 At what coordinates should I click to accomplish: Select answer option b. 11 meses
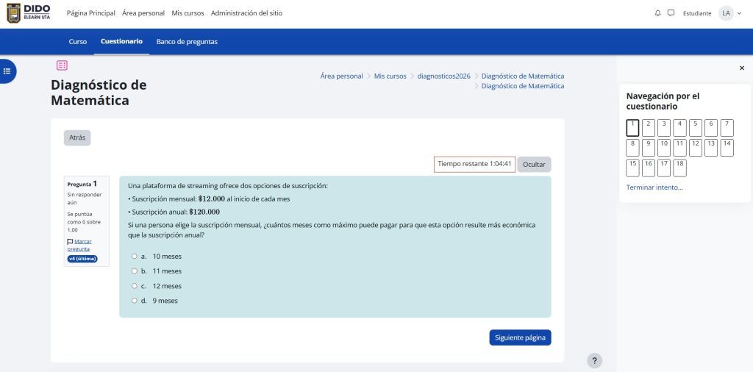coord(134,271)
